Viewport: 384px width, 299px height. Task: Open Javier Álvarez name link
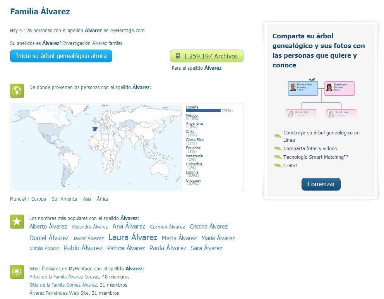[x=88, y=239]
